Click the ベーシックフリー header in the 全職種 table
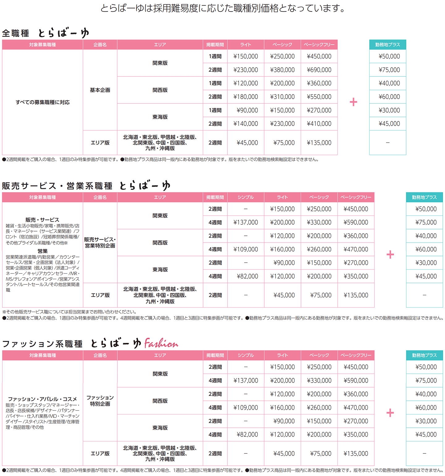The height and width of the screenshot is (476, 445). (x=319, y=45)
